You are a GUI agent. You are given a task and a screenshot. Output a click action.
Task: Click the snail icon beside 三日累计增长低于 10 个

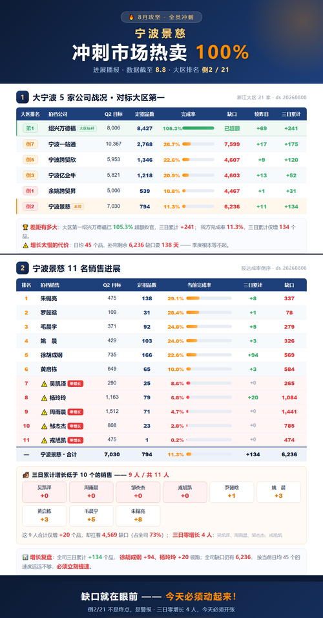25,475
